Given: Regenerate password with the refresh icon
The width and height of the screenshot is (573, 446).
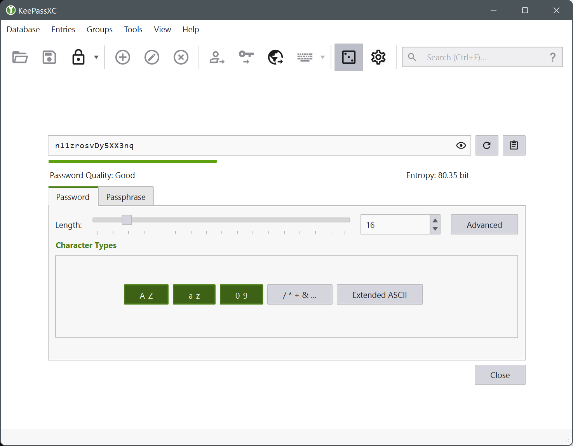Looking at the screenshot, I should [487, 145].
